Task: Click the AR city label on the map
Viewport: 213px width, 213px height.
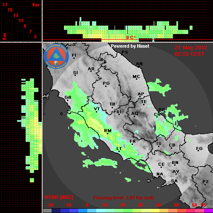Action: tap(91, 69)
